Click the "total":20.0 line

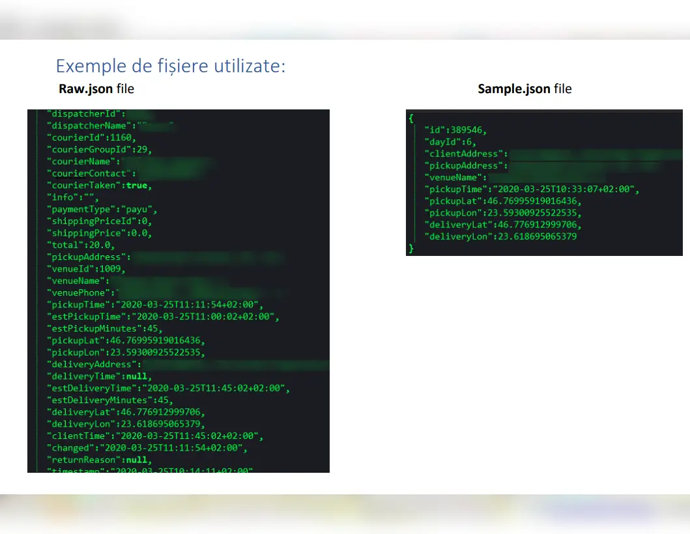(x=81, y=245)
